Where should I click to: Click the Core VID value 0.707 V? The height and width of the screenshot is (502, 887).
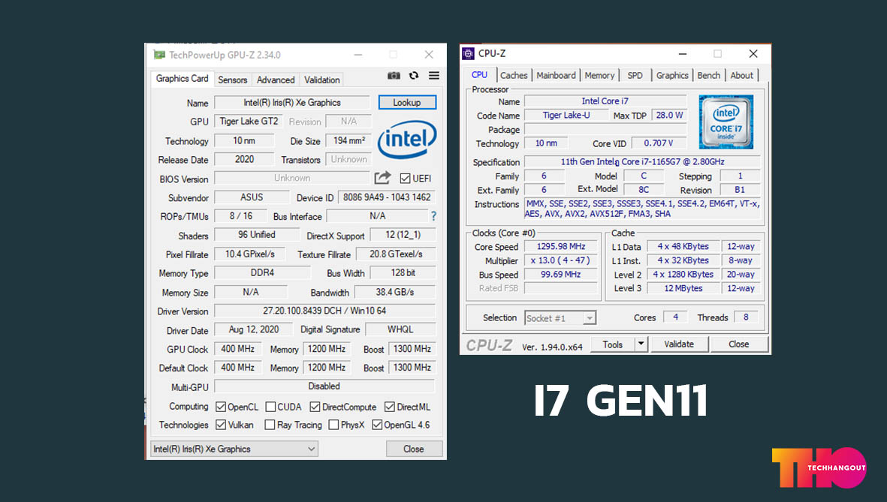coord(659,143)
